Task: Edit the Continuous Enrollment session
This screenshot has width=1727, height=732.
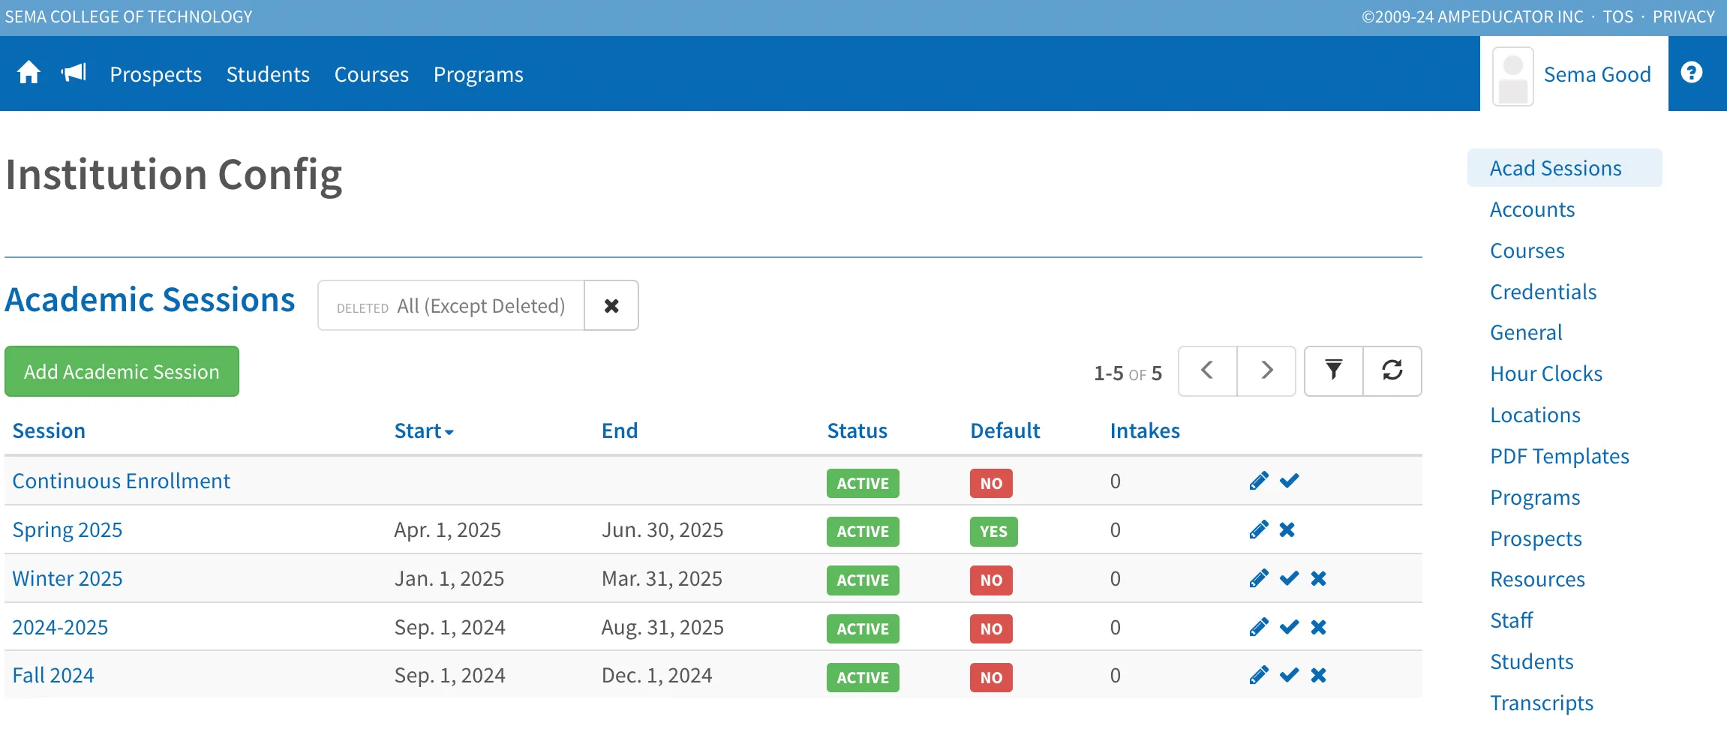Action: tap(1259, 481)
